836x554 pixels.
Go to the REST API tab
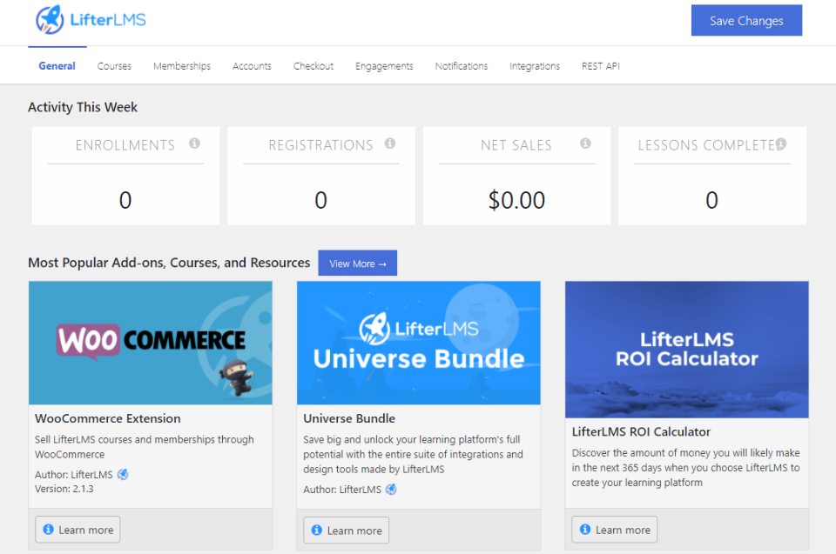[601, 66]
